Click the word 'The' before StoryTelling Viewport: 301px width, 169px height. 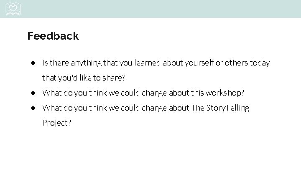point(197,108)
